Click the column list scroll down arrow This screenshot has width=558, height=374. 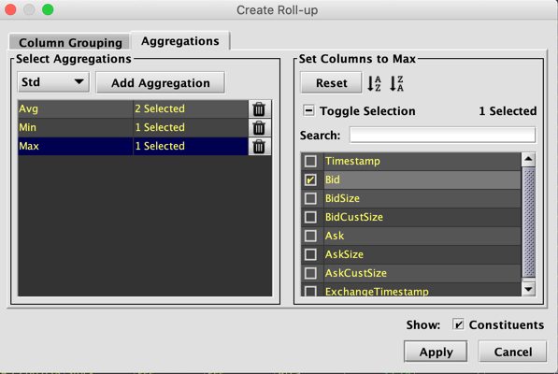coord(528,289)
